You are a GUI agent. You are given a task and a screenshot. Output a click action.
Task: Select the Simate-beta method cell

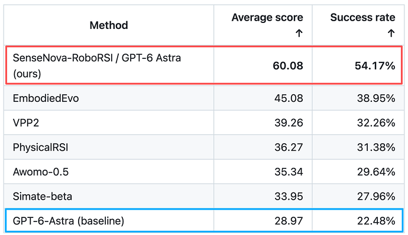click(109, 196)
